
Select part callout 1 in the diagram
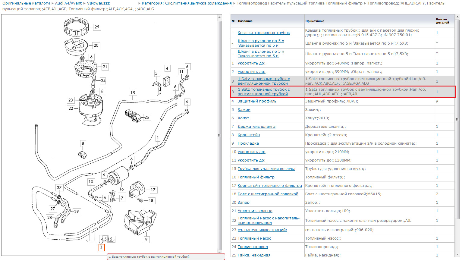(157, 138)
